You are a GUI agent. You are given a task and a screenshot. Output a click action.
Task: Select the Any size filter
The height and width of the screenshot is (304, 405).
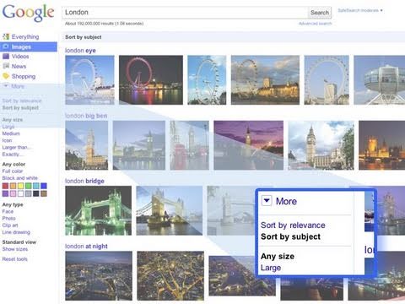coord(13,120)
